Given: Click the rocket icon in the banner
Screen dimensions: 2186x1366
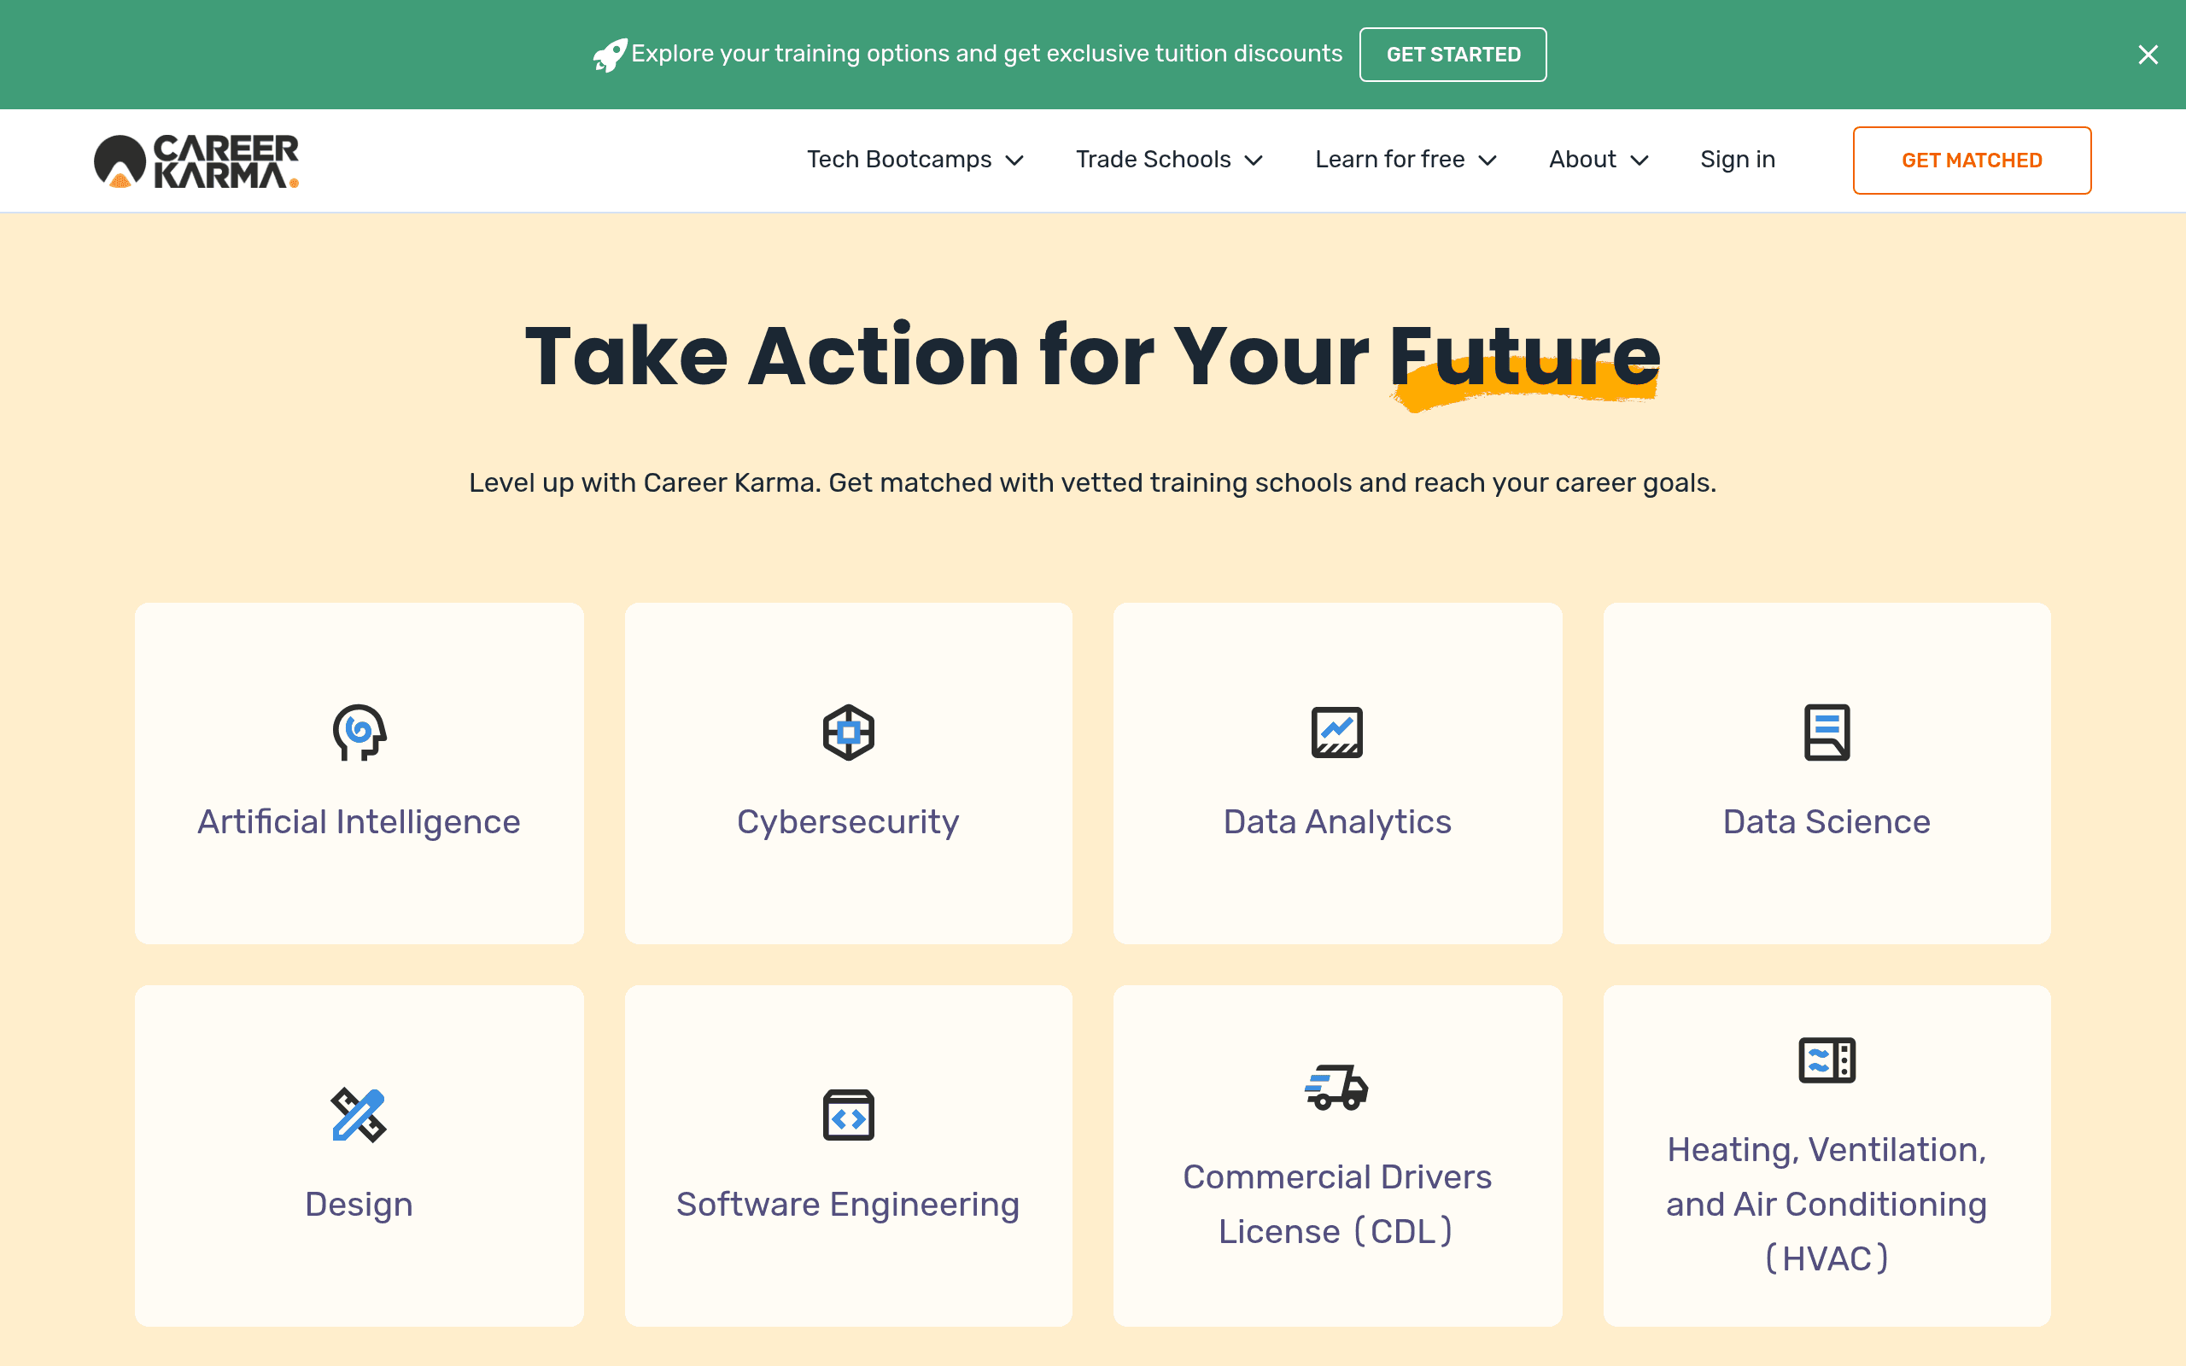Looking at the screenshot, I should coord(610,55).
